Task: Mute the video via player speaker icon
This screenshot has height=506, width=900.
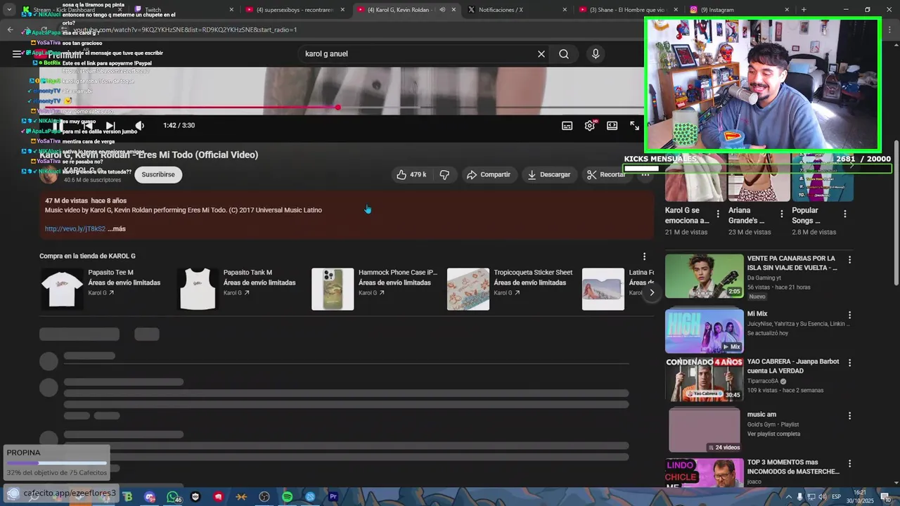Action: tap(139, 126)
